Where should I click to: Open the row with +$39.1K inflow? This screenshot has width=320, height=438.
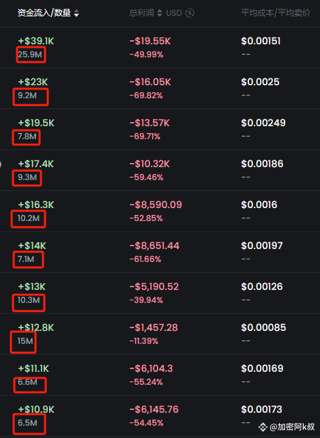[160, 48]
